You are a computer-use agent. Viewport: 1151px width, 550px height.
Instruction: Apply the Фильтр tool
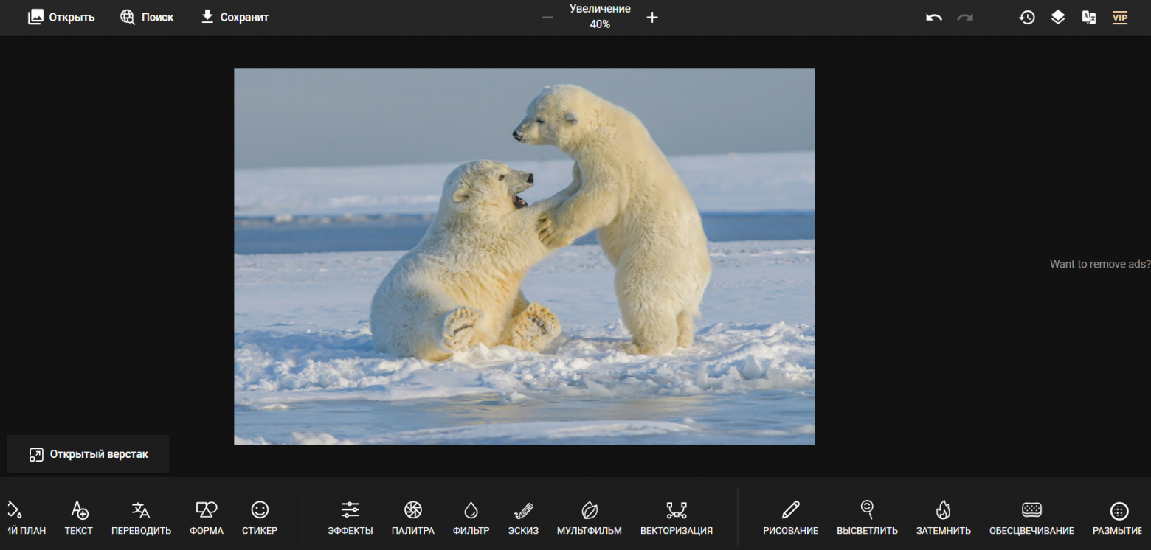[x=470, y=516]
